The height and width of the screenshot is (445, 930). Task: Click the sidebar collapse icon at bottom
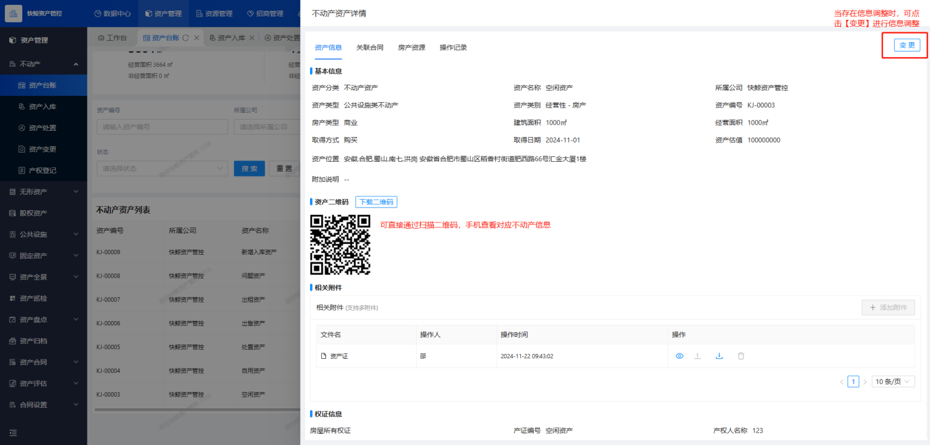(13, 433)
